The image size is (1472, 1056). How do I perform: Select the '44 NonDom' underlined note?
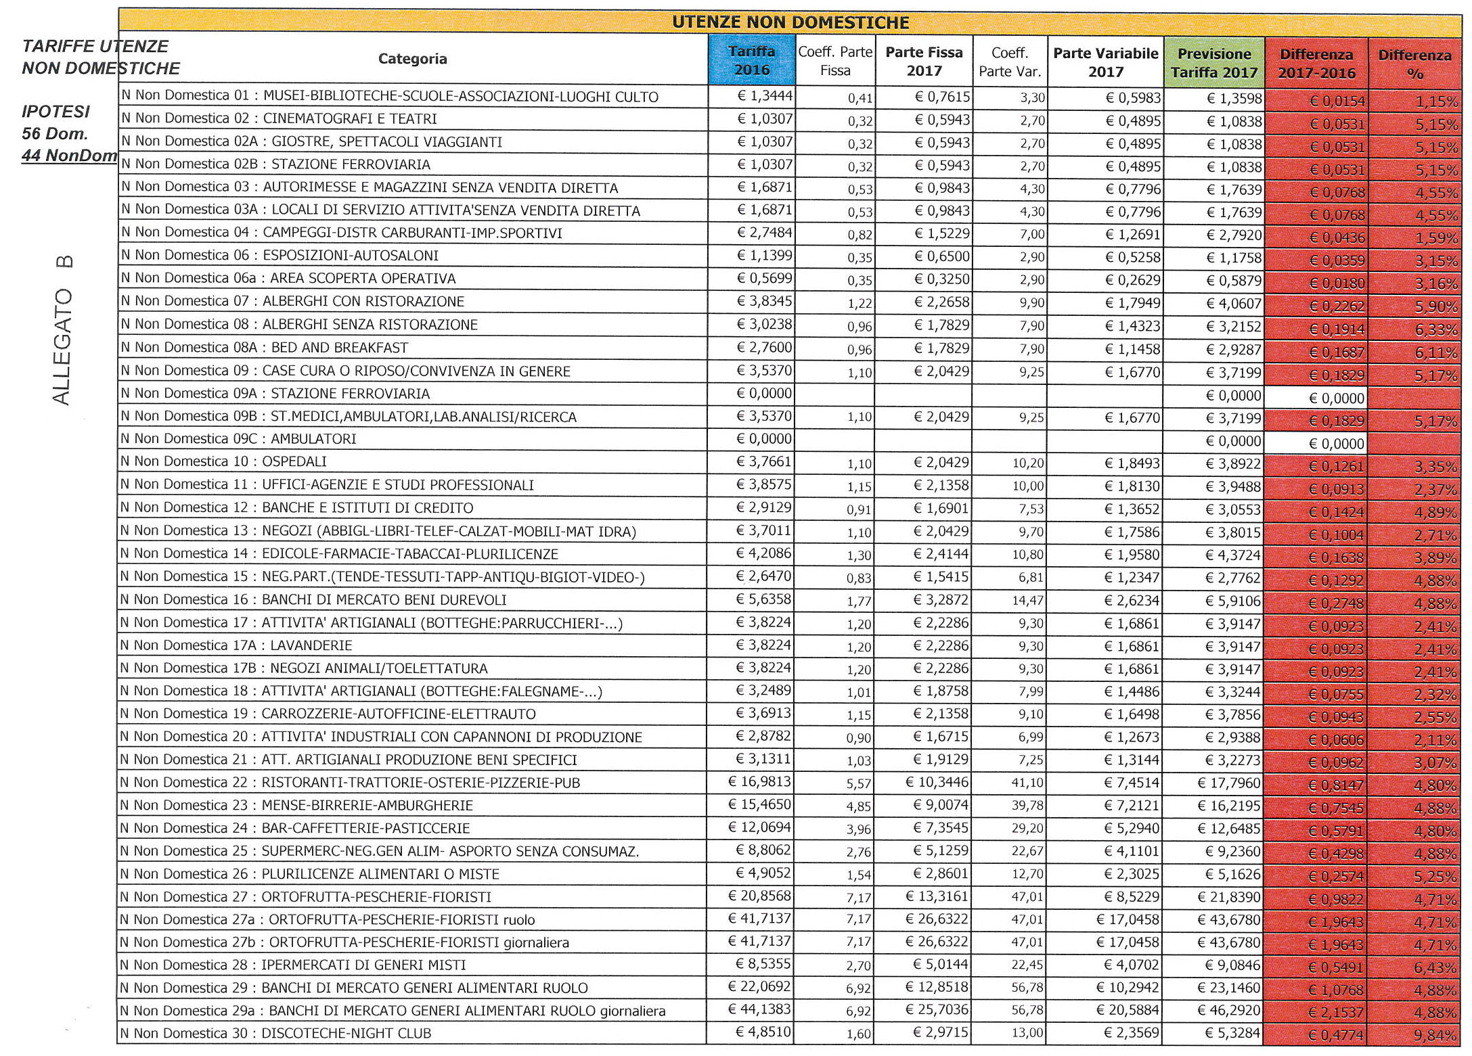click(70, 156)
